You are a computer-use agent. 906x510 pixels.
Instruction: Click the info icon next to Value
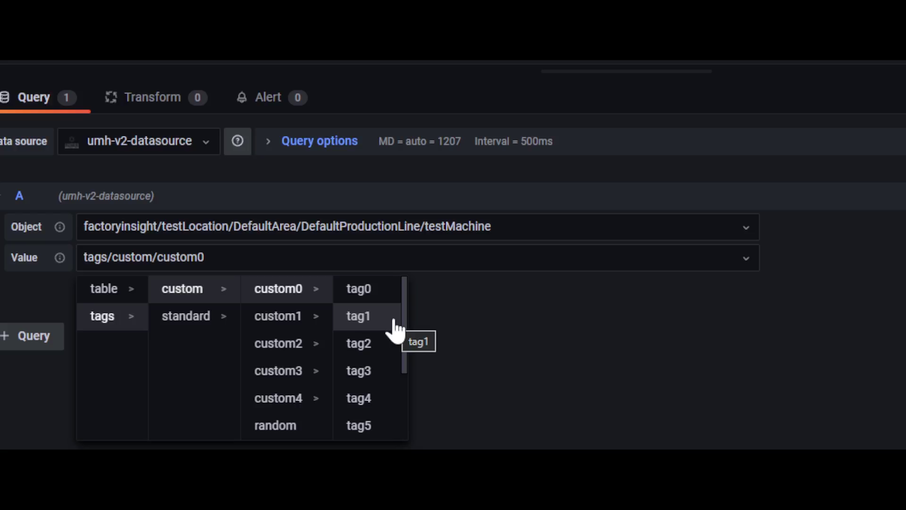59,258
